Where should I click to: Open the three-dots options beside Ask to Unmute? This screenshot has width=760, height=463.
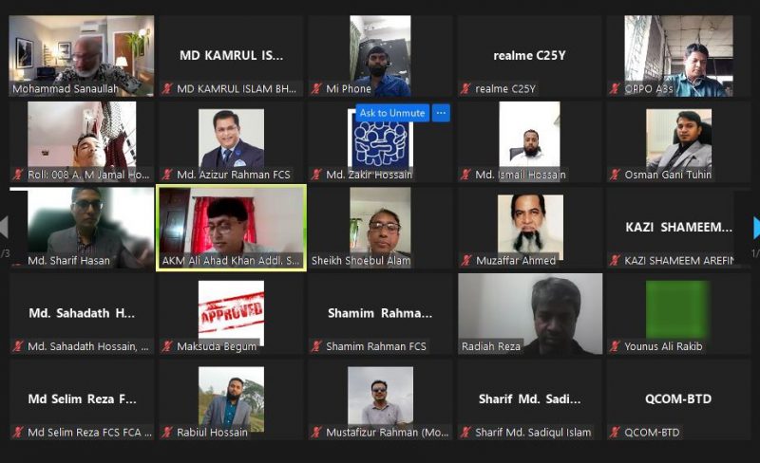pos(441,113)
